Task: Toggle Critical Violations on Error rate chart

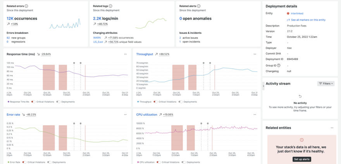Action: tap(24, 162)
